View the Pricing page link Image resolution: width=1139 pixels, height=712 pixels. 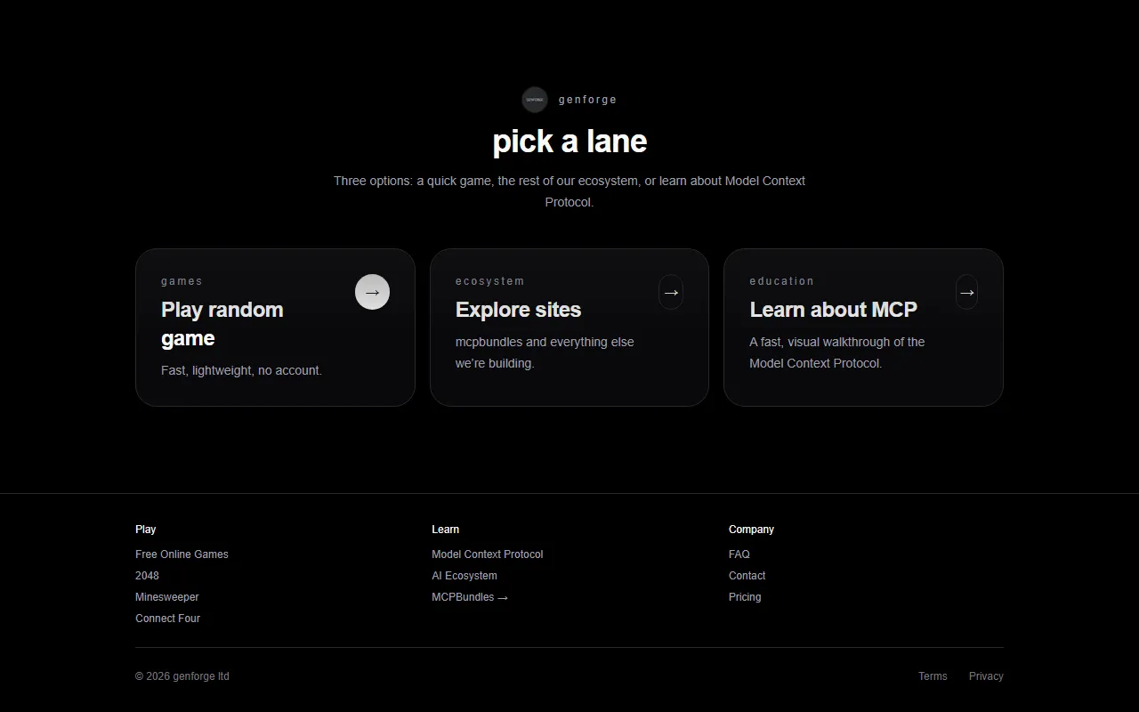coord(745,597)
